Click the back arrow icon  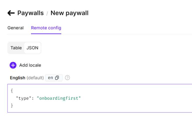pos(11,13)
